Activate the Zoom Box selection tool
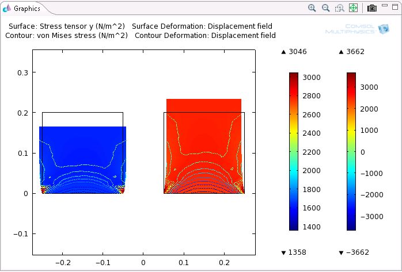402x272 pixels. pos(339,8)
